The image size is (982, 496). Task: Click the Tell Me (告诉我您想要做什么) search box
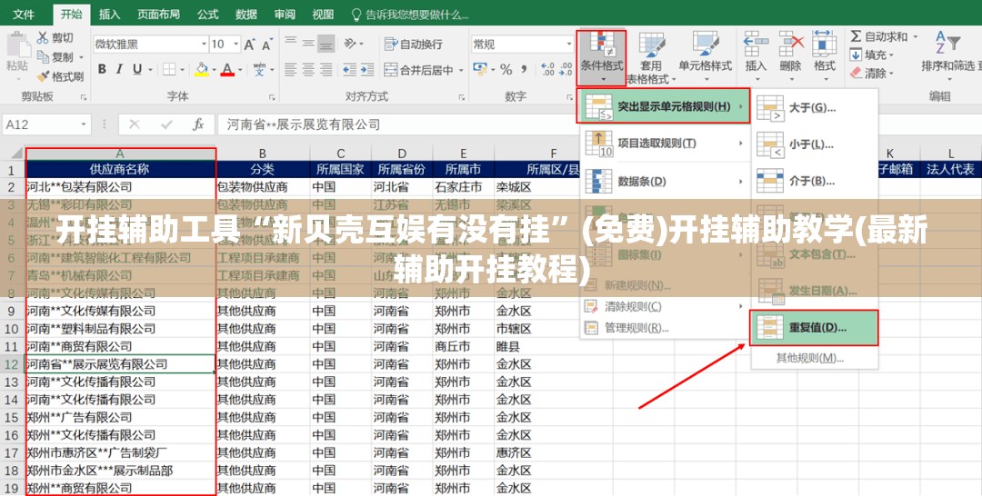pyautogui.click(x=410, y=14)
